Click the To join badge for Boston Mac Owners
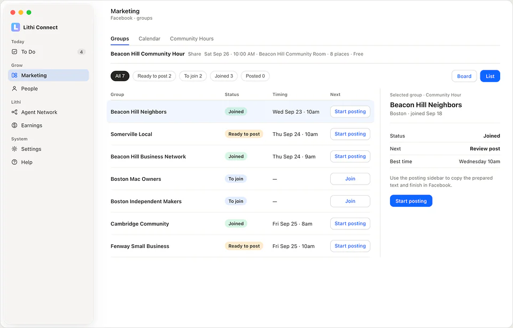Viewport: 513px width, 328px height. pyautogui.click(x=236, y=179)
